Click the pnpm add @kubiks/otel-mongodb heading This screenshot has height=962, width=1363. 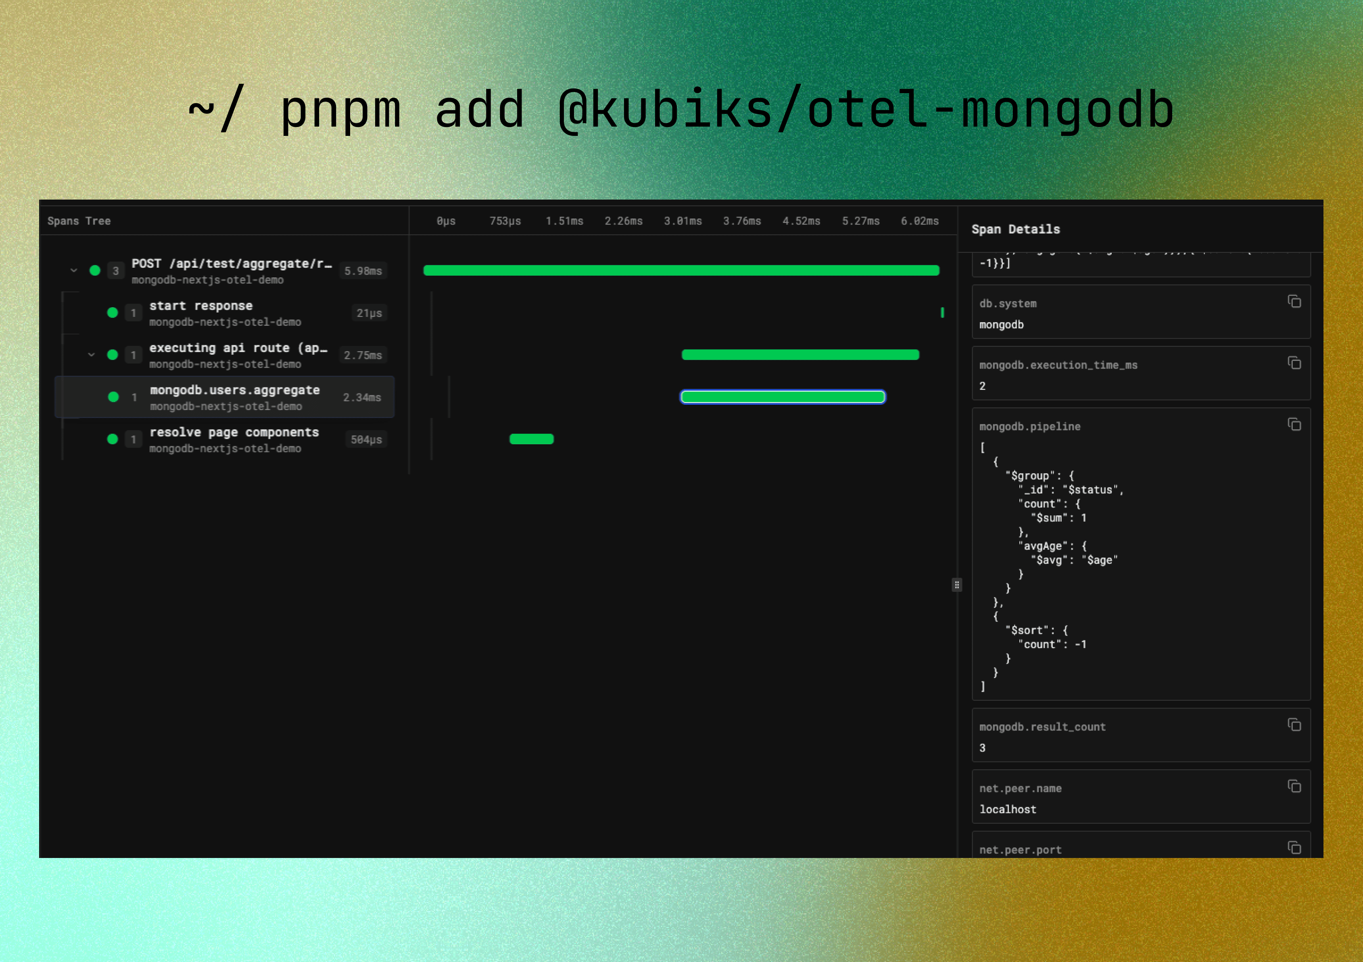[x=682, y=109]
